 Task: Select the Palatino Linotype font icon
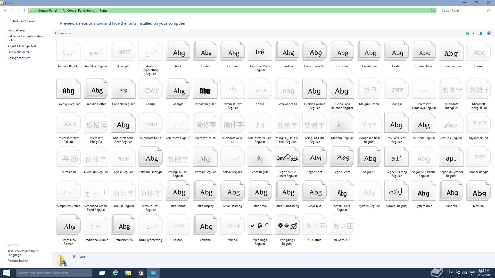coord(151,157)
